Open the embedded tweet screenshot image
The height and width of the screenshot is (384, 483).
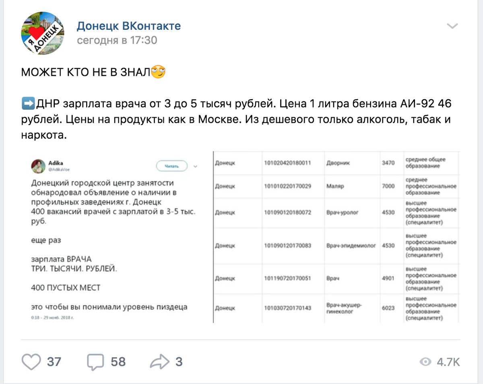click(x=115, y=238)
